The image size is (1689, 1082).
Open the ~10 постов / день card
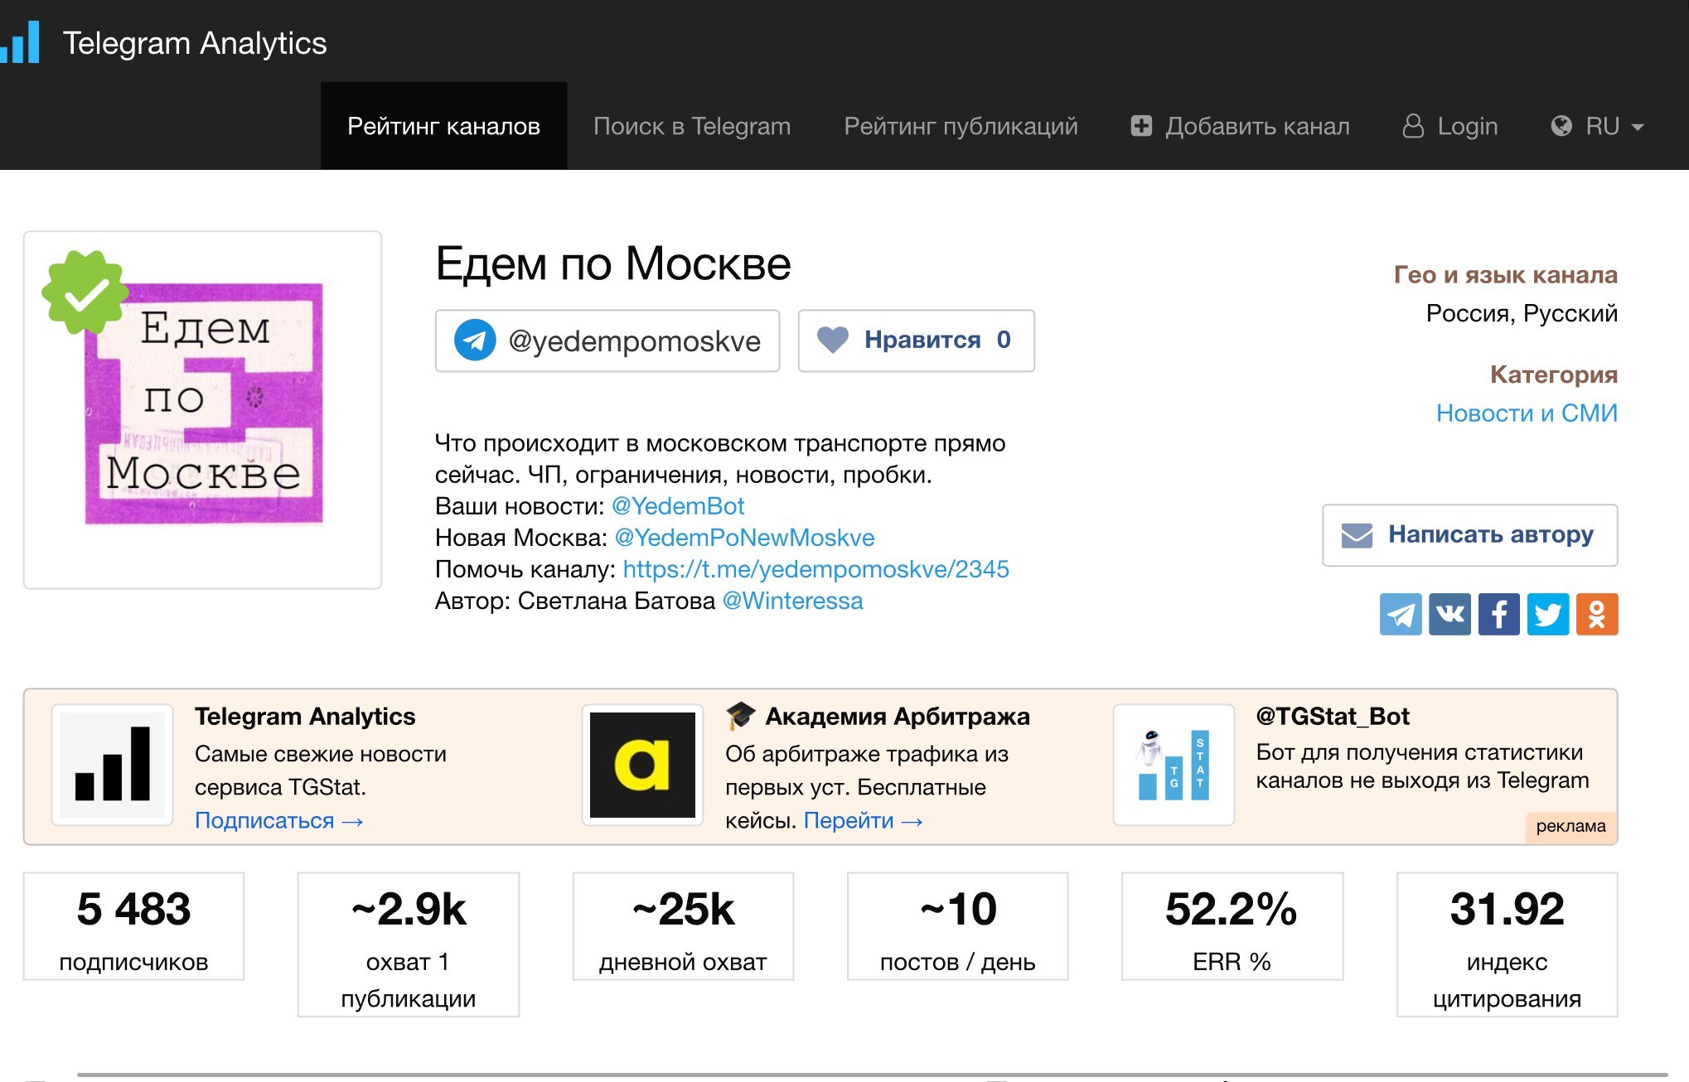tap(957, 926)
